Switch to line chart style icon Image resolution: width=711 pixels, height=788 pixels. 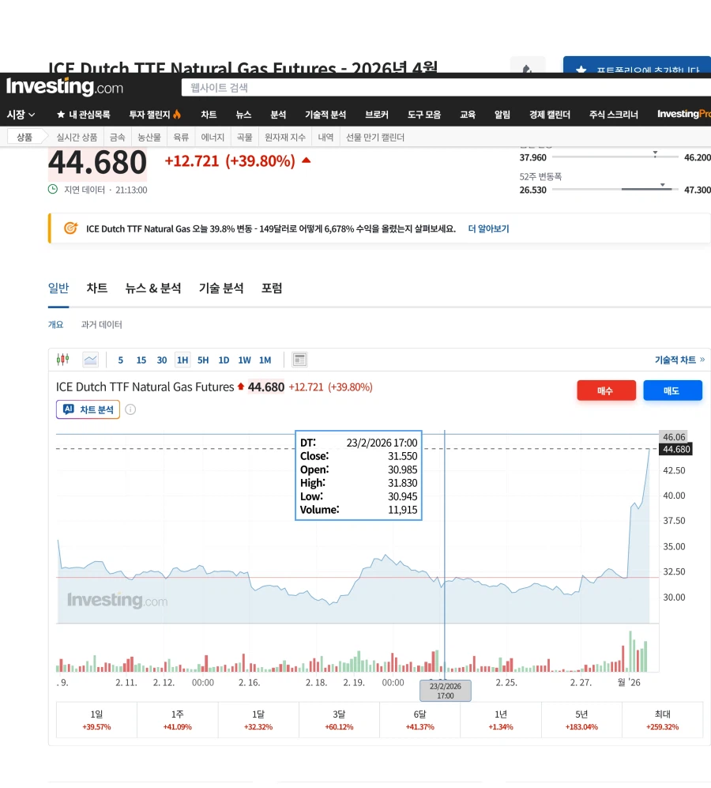coord(90,360)
